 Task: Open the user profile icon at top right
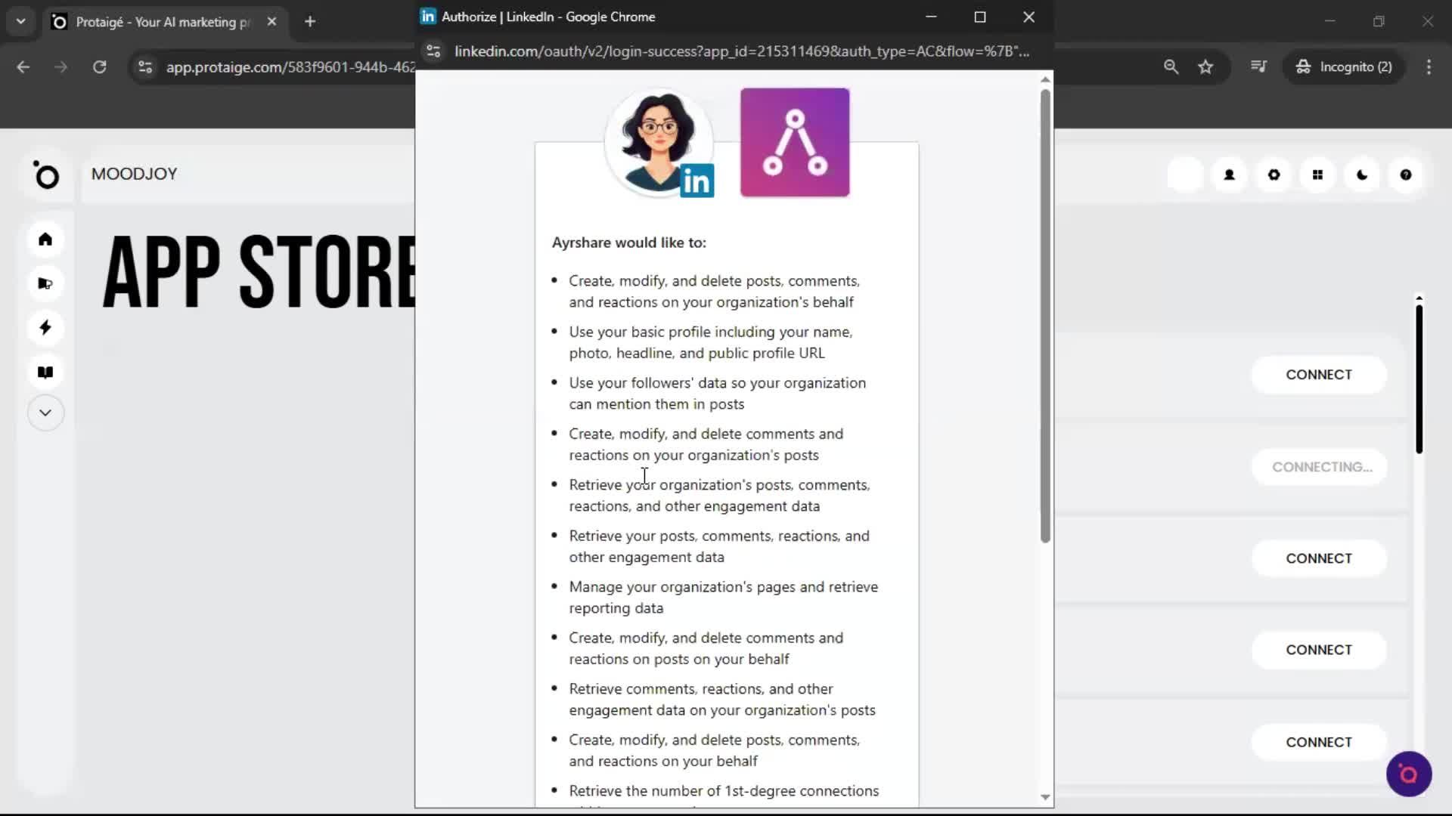[1229, 175]
